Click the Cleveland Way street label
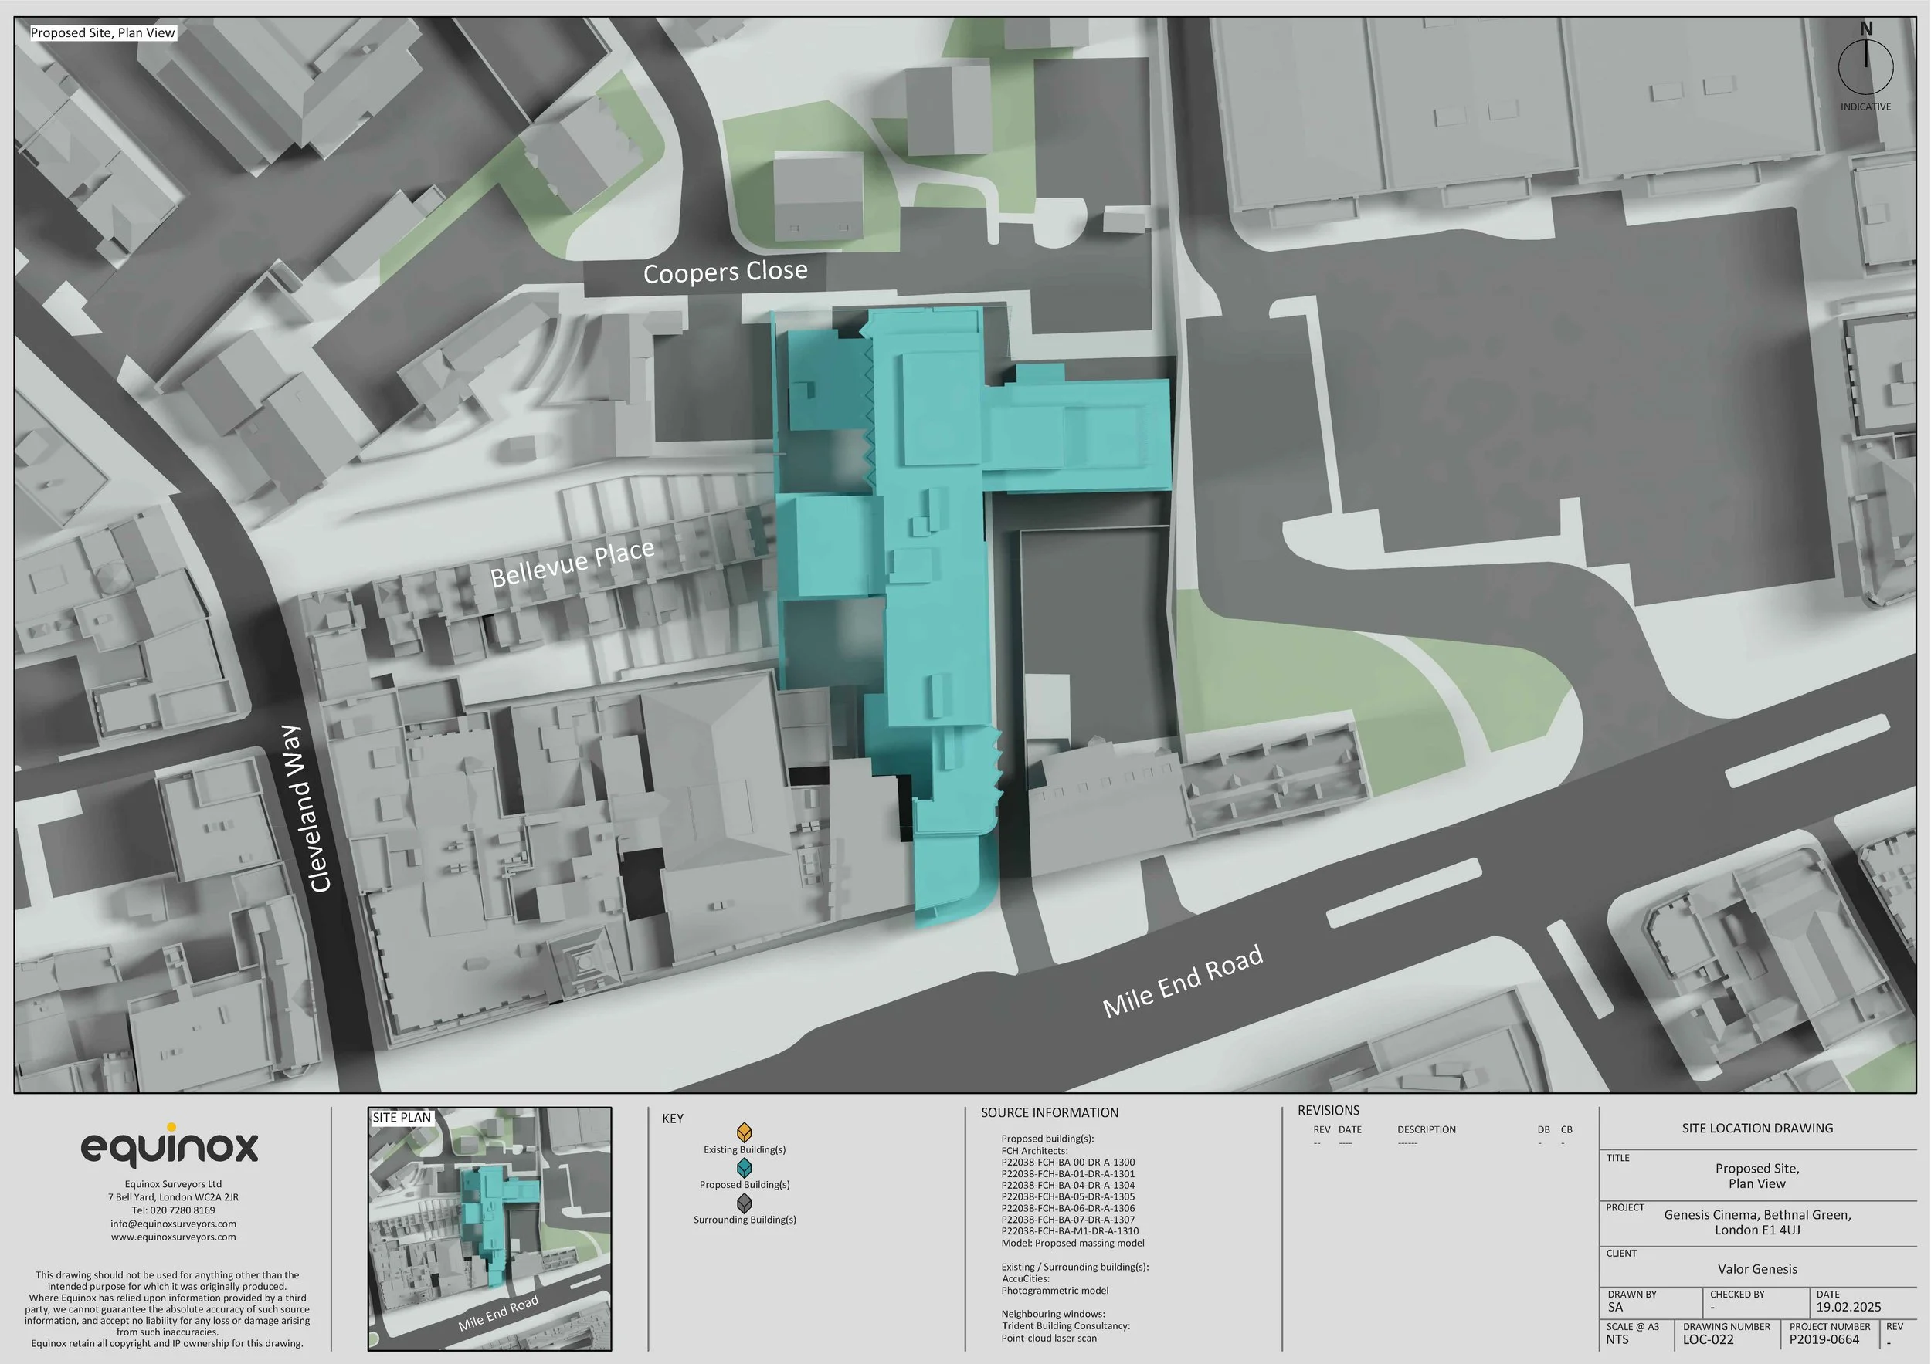The width and height of the screenshot is (1931, 1364). 305,808
